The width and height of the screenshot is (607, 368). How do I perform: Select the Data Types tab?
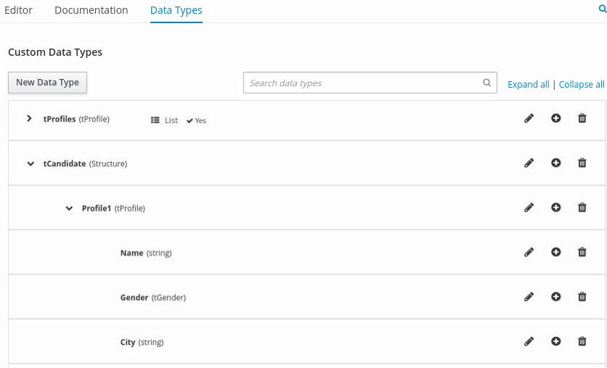(176, 10)
